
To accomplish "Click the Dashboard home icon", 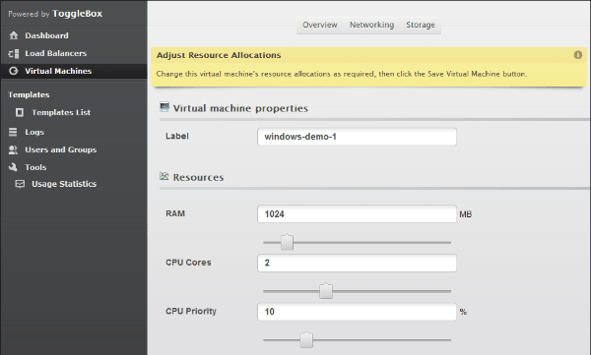I will [x=14, y=35].
